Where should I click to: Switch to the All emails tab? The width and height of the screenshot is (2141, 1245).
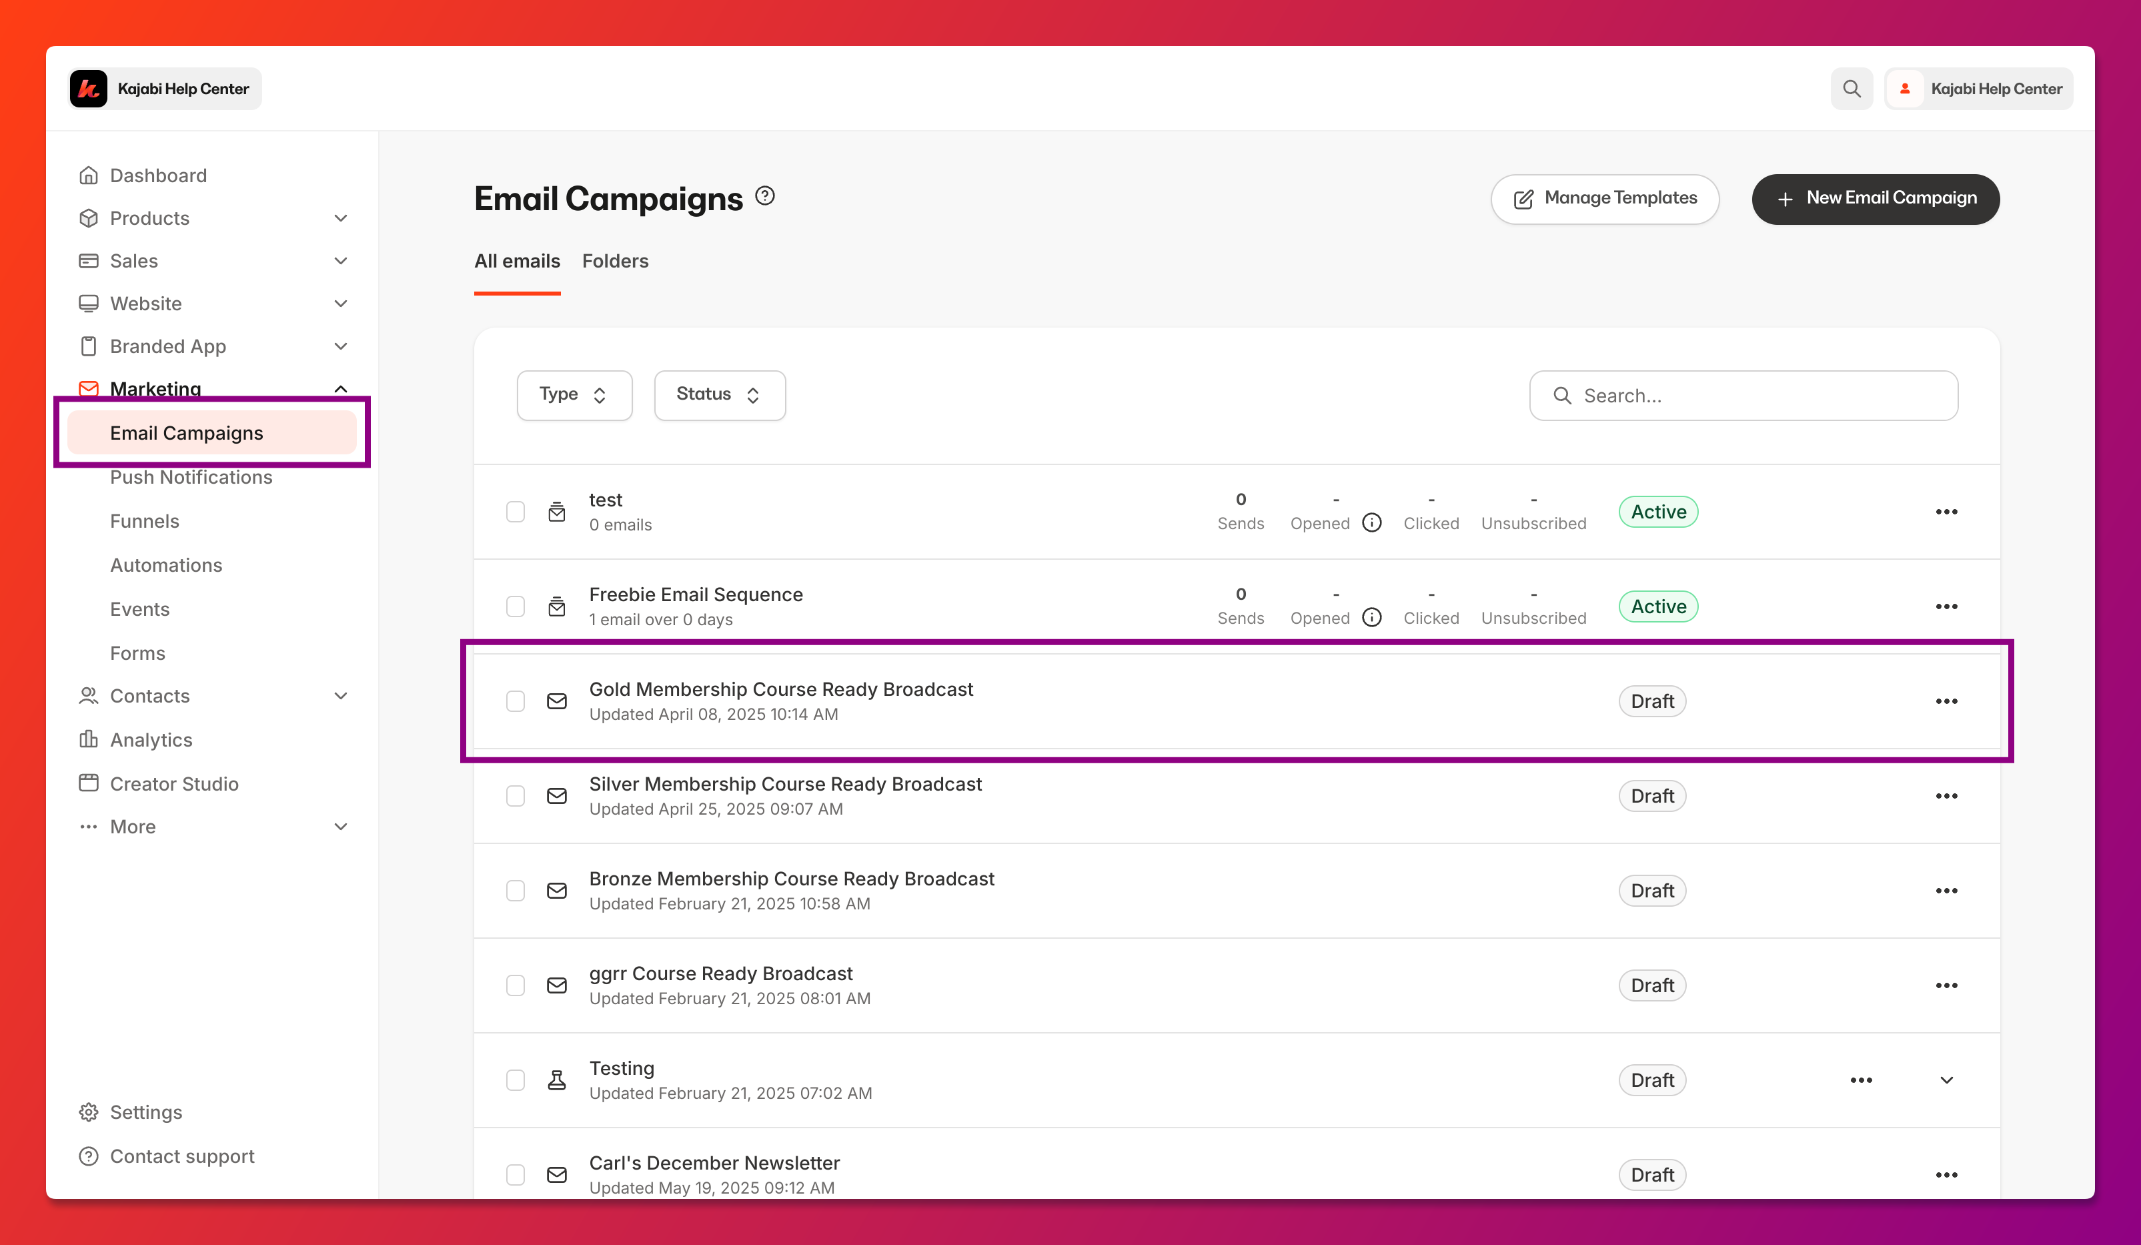click(x=516, y=261)
